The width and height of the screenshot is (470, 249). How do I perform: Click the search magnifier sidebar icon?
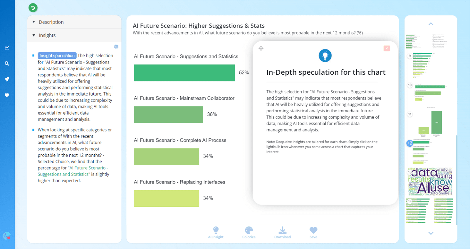(7, 63)
